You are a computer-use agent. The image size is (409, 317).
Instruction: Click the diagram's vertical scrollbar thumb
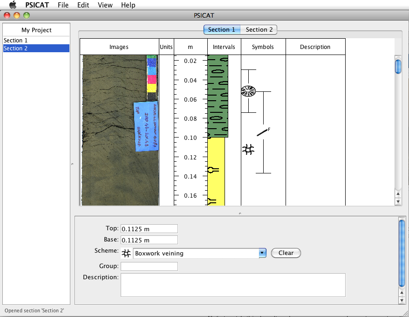tap(398, 67)
